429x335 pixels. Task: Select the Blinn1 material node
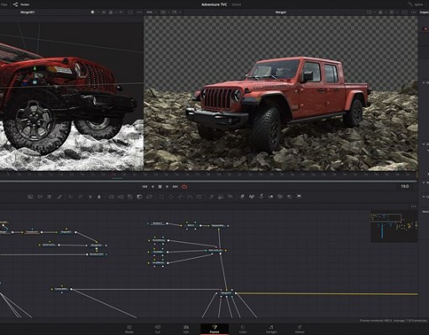[x=191, y=225]
